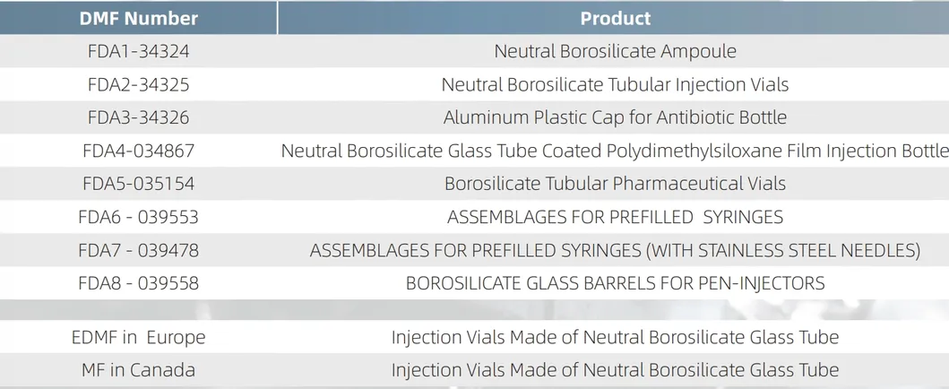The height and width of the screenshot is (389, 949).
Task: Click the MF in Canada cell
Action: (138, 369)
